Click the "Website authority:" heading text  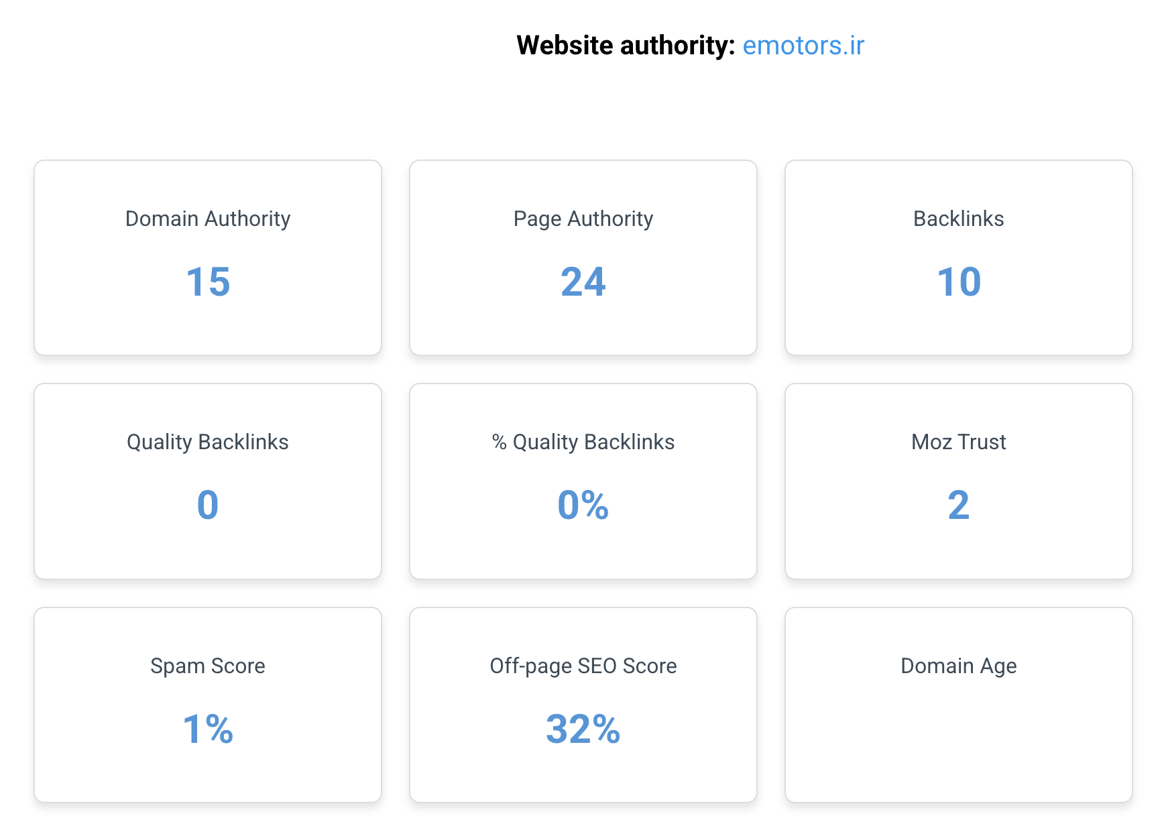pyautogui.click(x=626, y=46)
